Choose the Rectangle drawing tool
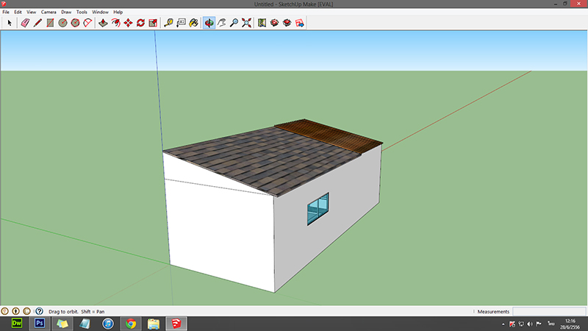The width and height of the screenshot is (588, 331). [x=50, y=23]
